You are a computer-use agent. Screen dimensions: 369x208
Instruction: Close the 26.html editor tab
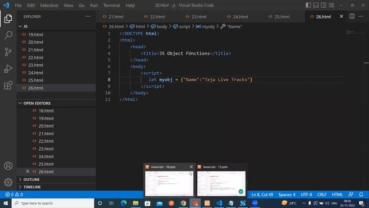(x=341, y=17)
